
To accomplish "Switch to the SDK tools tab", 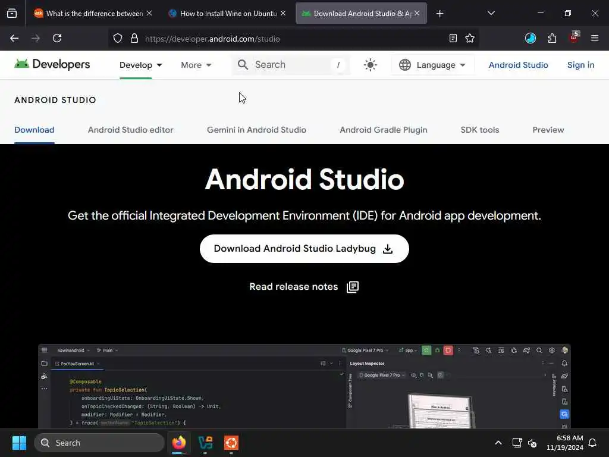I will click(480, 130).
